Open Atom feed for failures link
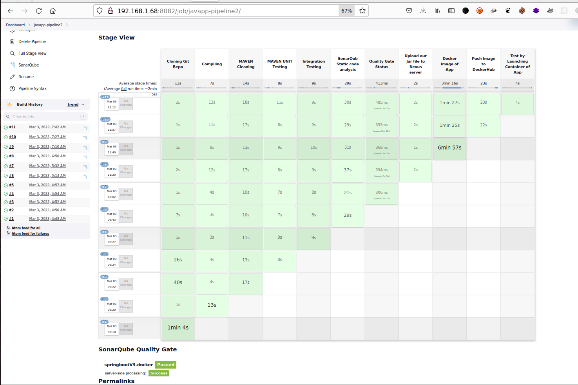This screenshot has height=385, width=578. 30,234
